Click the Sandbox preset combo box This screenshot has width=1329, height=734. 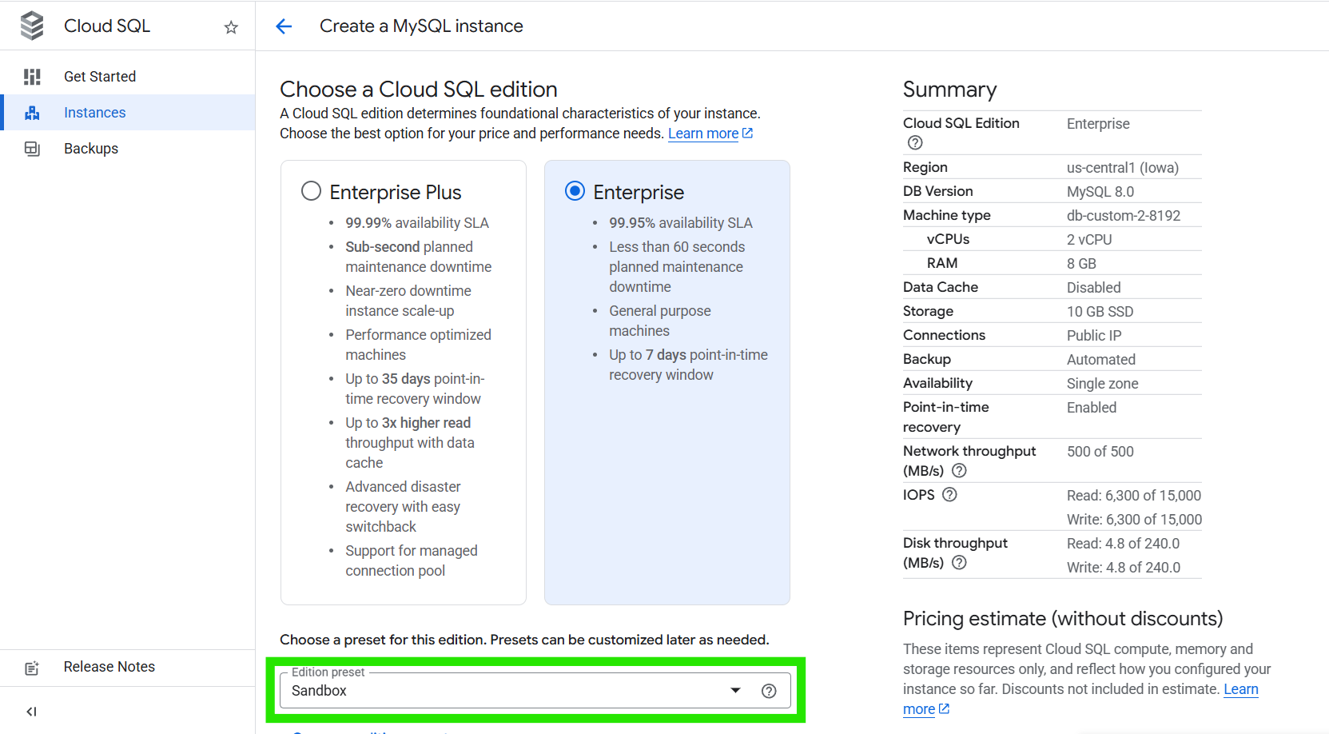503,691
